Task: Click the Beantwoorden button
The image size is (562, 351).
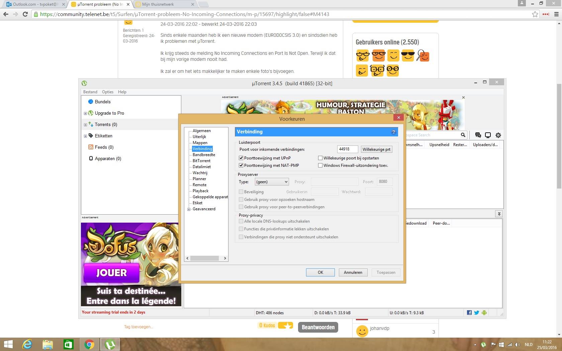Action: click(x=318, y=327)
